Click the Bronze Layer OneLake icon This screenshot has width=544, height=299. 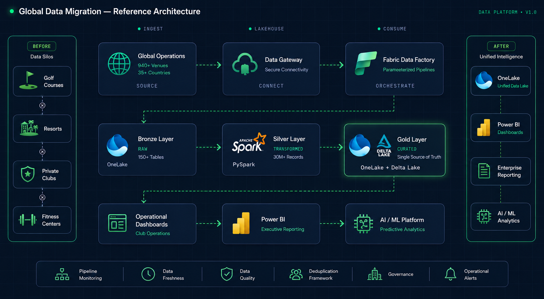click(117, 145)
